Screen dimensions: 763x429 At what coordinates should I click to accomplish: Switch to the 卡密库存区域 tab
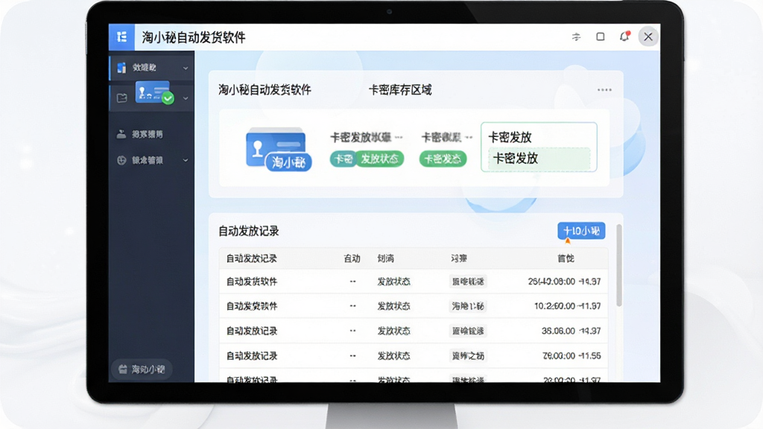coord(400,90)
